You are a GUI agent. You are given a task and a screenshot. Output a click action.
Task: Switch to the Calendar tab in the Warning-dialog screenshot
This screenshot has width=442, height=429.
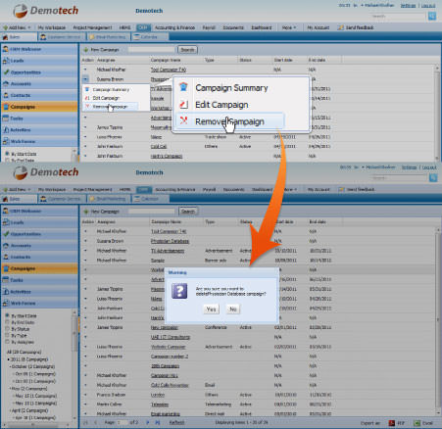[x=150, y=199]
